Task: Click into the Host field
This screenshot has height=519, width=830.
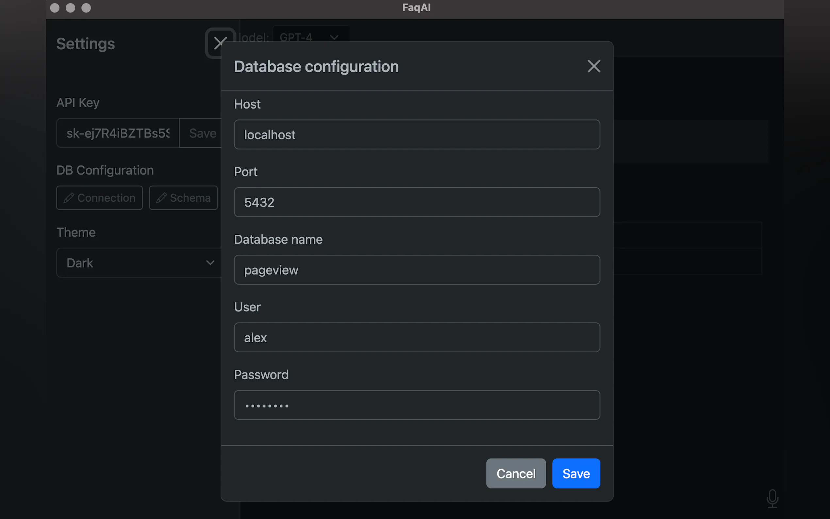Action: (417, 135)
